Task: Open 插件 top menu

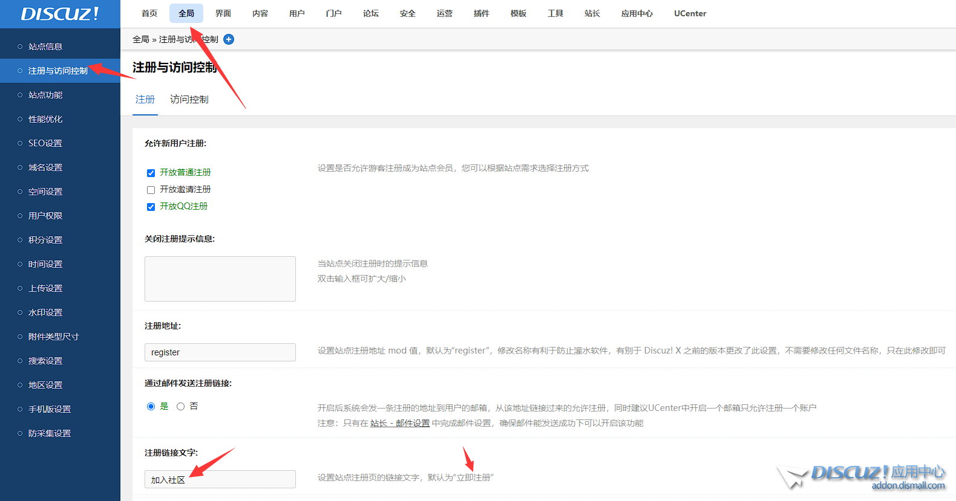Action: (482, 13)
